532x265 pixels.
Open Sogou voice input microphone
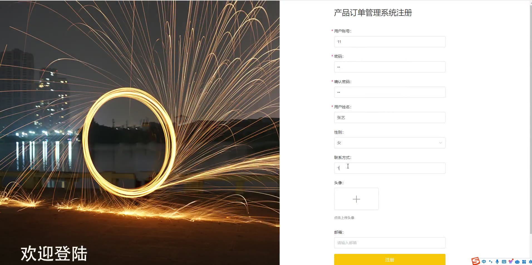pyautogui.click(x=497, y=262)
